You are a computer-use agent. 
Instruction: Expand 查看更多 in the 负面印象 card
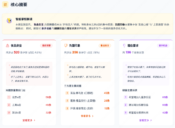pos(87,116)
